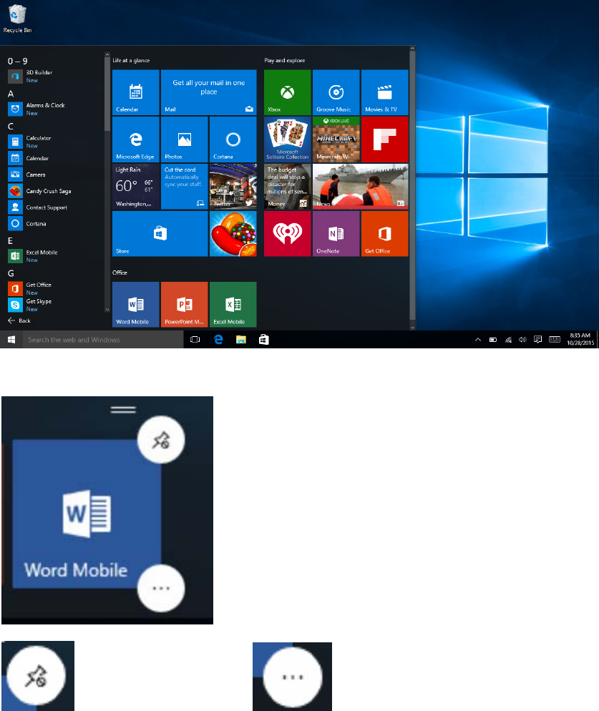The image size is (599, 711).
Task: Open the OneNote tile
Action: [336, 233]
